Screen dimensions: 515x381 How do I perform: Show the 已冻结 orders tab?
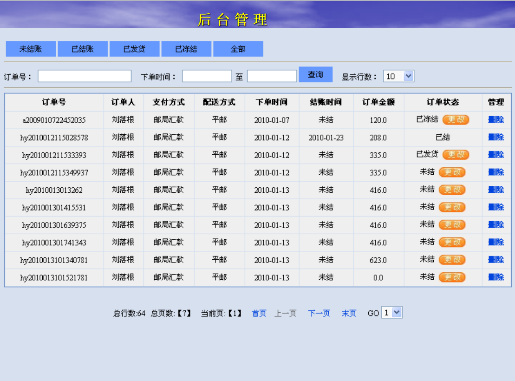click(186, 49)
